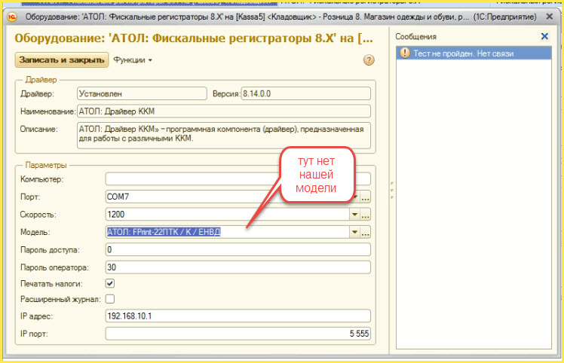The height and width of the screenshot is (363, 564).
Task: Click the Пароль оператора field showing 30
Action: (x=238, y=267)
